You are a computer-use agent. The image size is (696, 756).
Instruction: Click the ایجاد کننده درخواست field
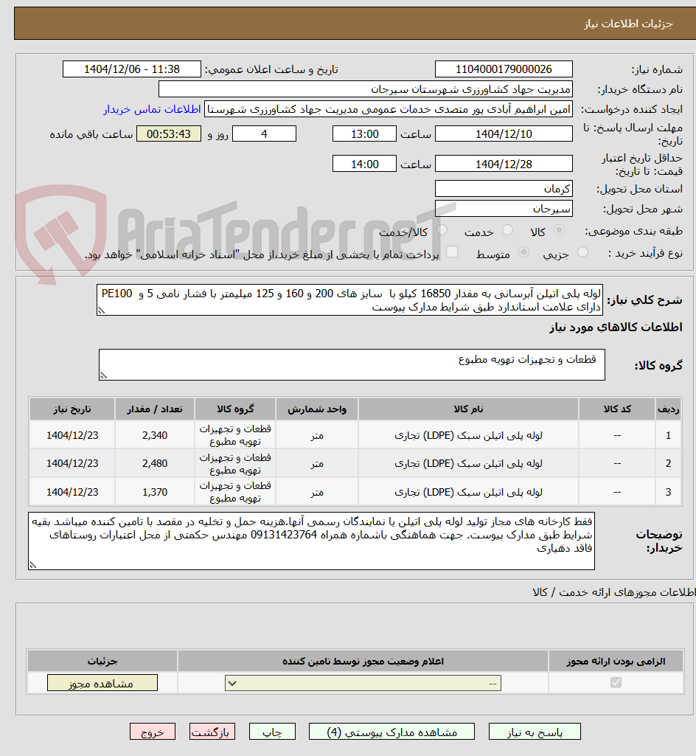389,109
